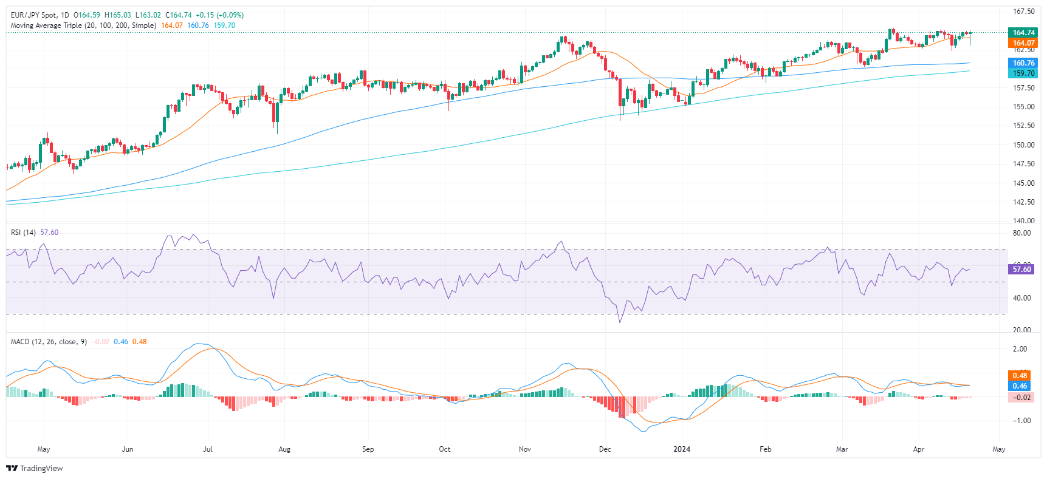Click the blue 160.76 price label
The width and height of the screenshot is (1047, 479).
tap(1023, 63)
